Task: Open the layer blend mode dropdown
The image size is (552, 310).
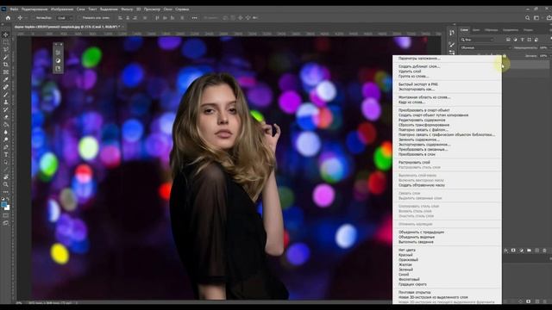Action: pyautogui.click(x=486, y=47)
